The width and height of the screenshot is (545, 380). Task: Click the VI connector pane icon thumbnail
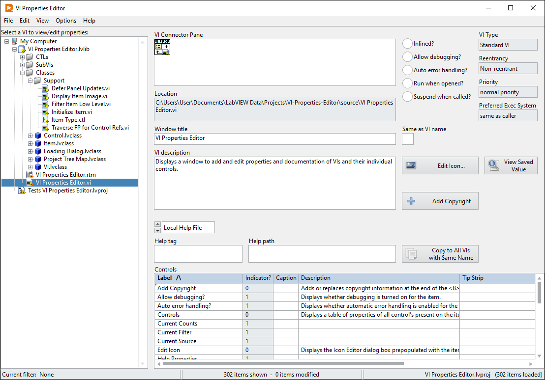(162, 47)
